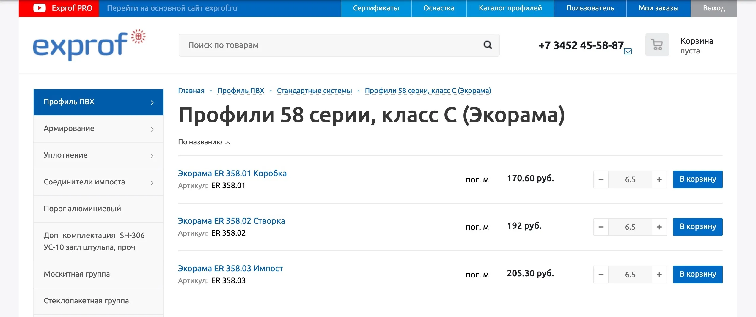This screenshot has width=756, height=317.
Task: Click the magnifier search icon
Action: tap(488, 45)
